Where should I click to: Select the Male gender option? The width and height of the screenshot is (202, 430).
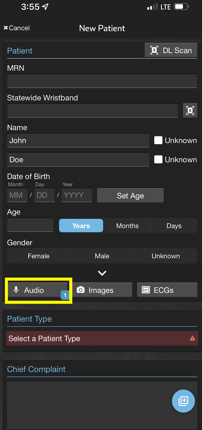102,256
